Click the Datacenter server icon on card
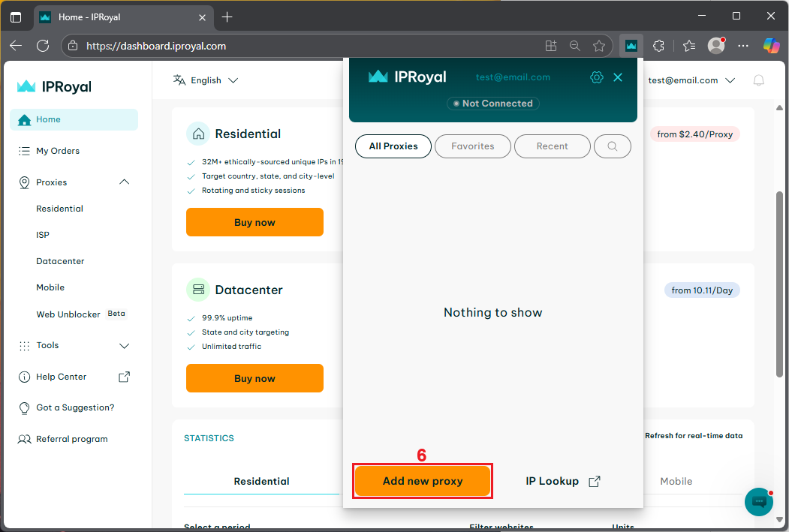This screenshot has height=532, width=789. click(x=198, y=290)
